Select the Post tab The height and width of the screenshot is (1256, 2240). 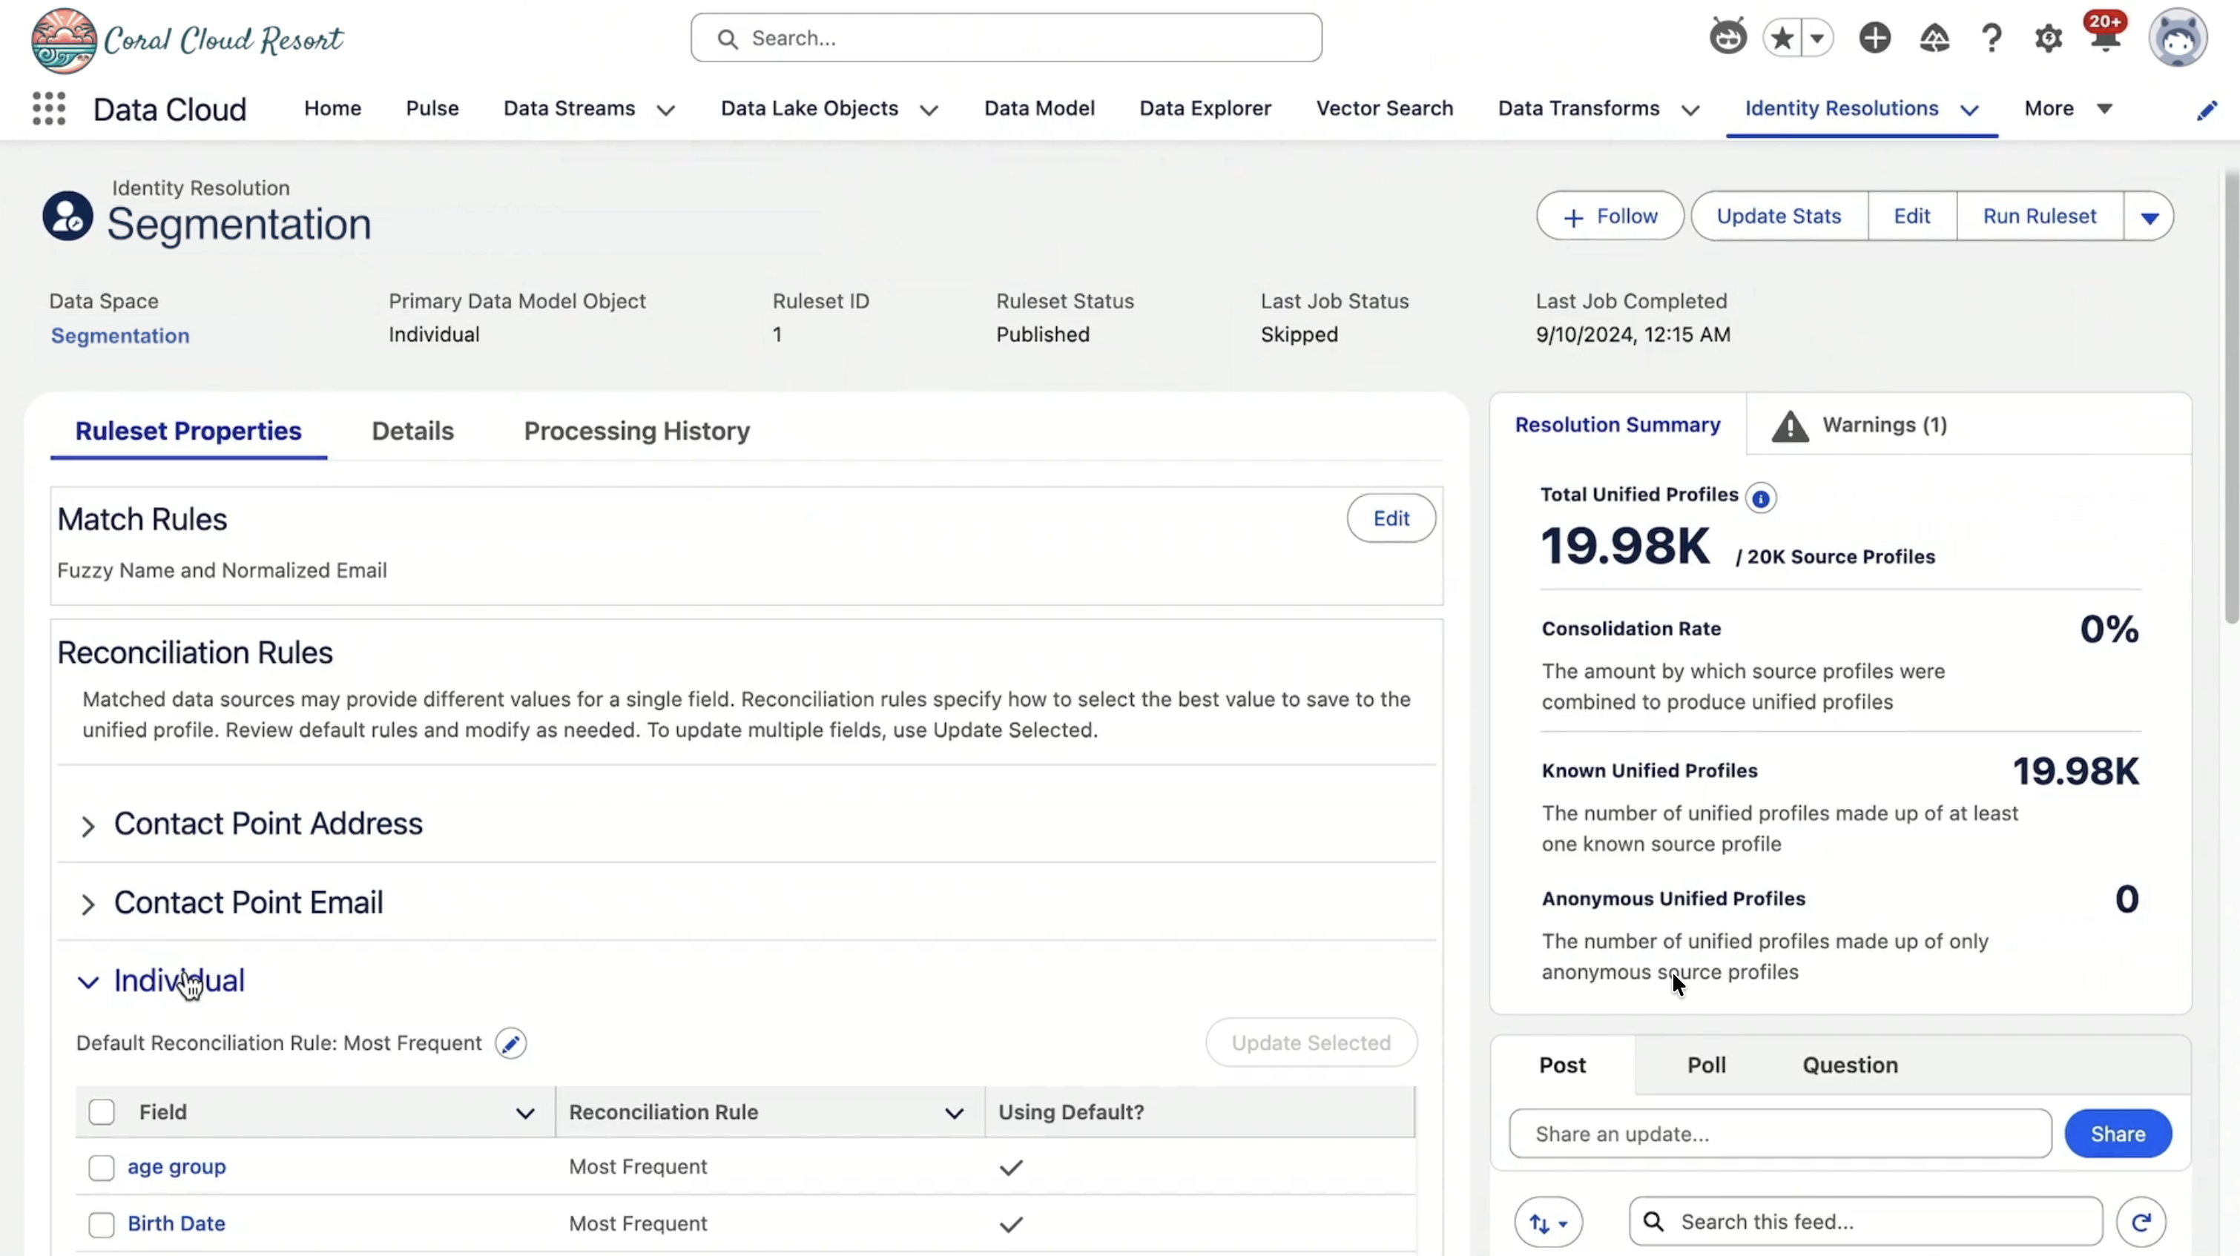[x=1563, y=1065]
